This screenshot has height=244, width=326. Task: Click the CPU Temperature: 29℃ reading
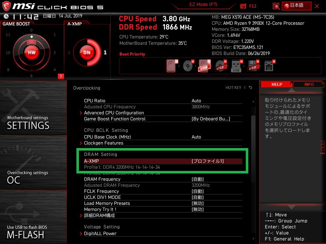pyautogui.click(x=144, y=37)
